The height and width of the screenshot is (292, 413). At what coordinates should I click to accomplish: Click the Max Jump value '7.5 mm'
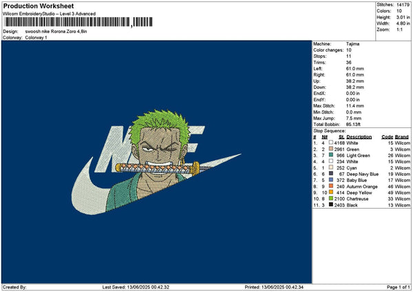(354, 118)
